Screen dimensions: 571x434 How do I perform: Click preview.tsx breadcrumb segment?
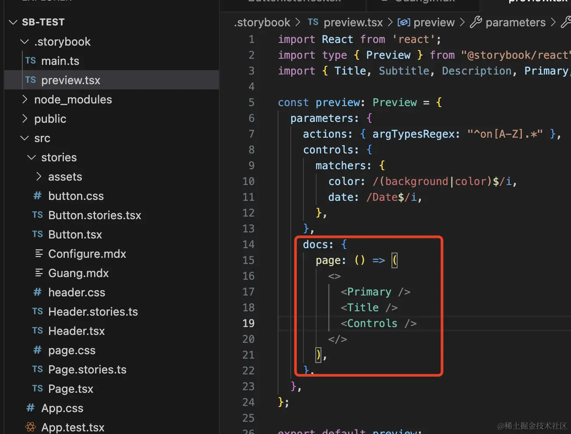(353, 22)
